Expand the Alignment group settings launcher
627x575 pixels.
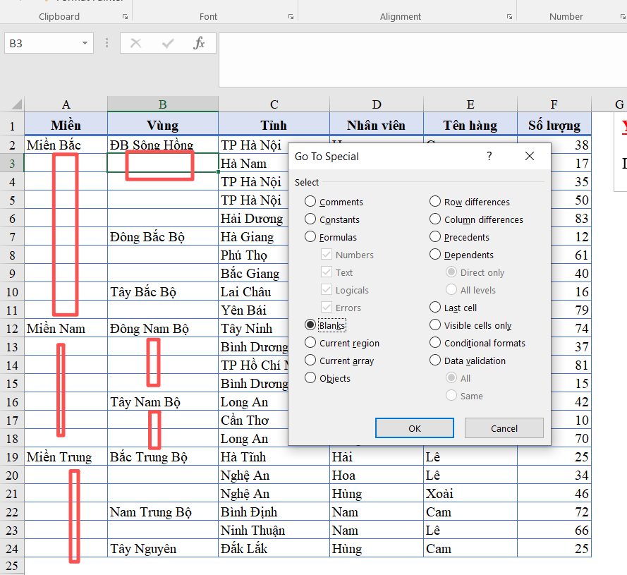509,16
